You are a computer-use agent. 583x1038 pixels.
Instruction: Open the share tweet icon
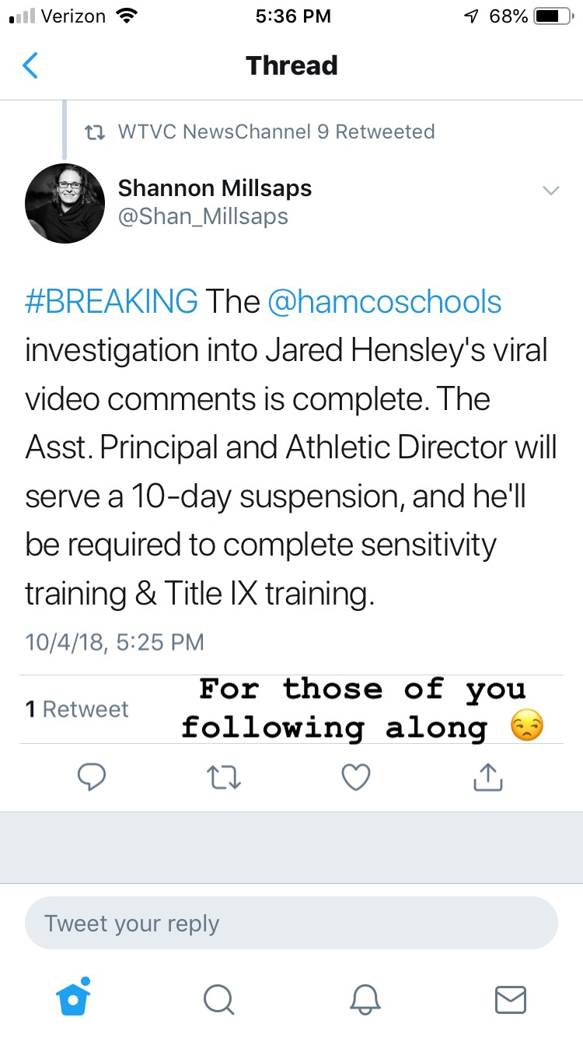click(487, 777)
